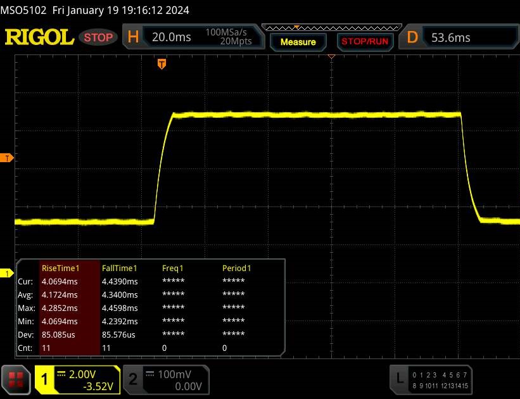
Task: Click the date and time header text
Action: coord(121,10)
